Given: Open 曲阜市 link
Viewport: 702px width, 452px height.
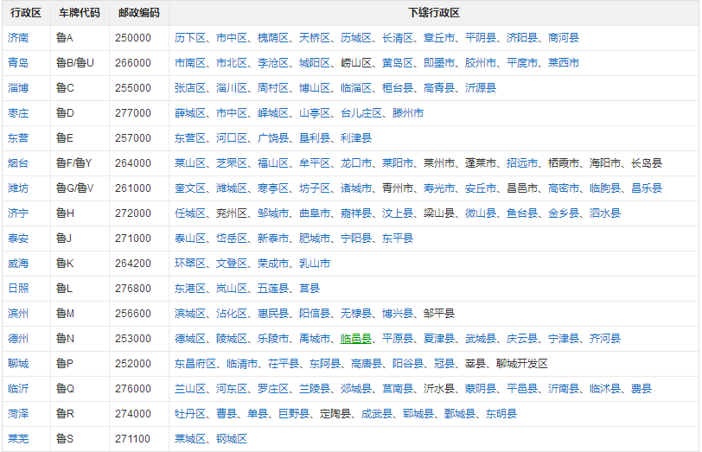Looking at the screenshot, I should (315, 213).
